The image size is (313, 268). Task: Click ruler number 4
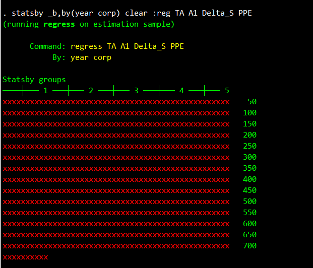coord(181,91)
